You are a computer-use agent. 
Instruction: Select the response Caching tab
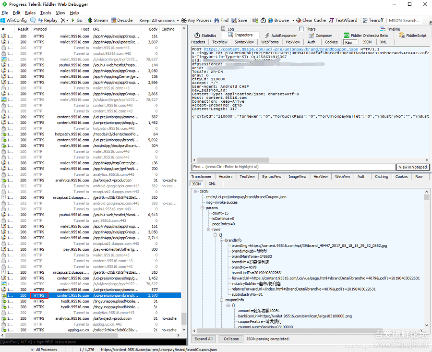381,177
